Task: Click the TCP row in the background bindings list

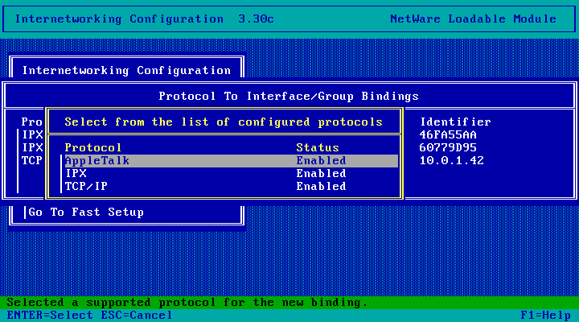Action: pyautogui.click(x=31, y=161)
